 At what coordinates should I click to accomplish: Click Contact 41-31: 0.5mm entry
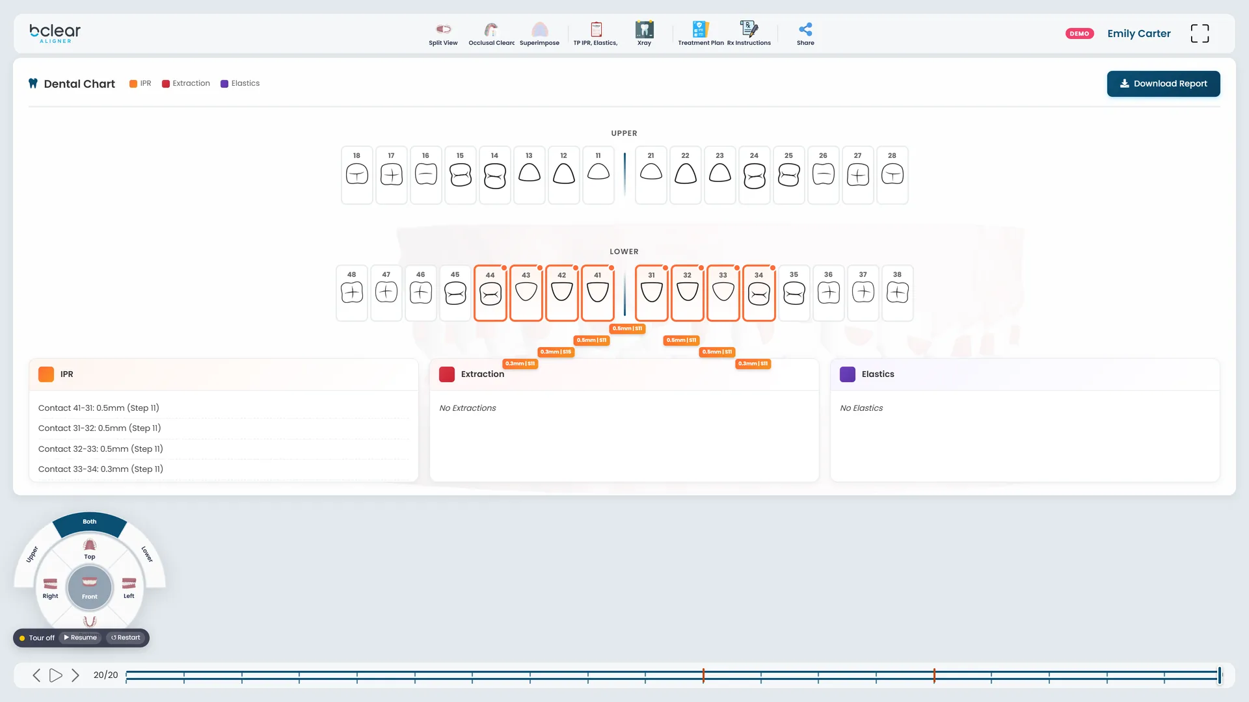pos(224,408)
